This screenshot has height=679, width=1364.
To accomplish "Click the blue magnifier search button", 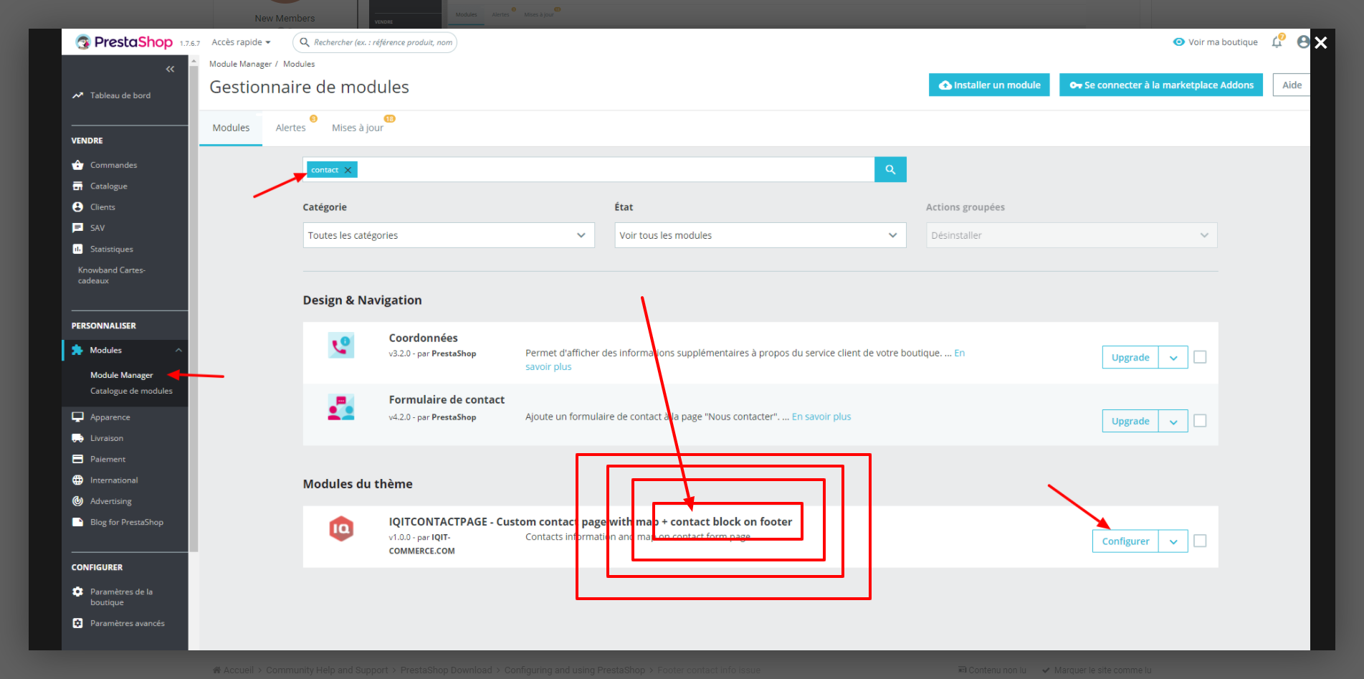I will (890, 169).
